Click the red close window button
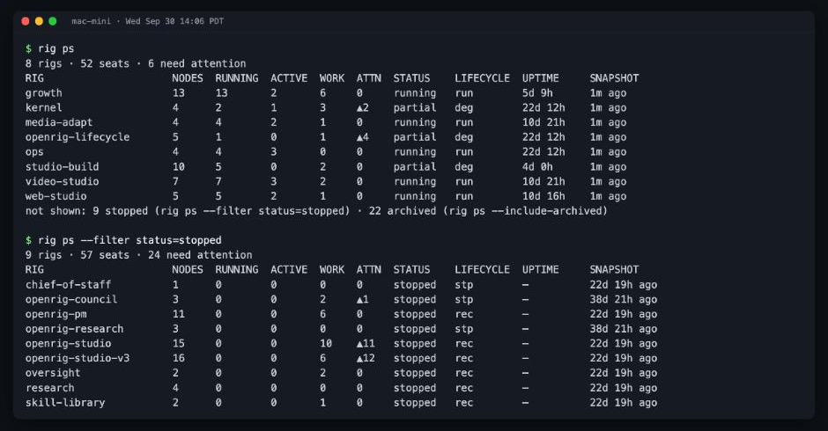Screen dimensions: 828x431 coord(26,21)
